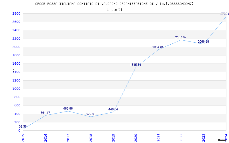Image resolution: width=229 pixels, height=143 pixels.
Task: Click x-axis year 2022
Action: coord(181,138)
